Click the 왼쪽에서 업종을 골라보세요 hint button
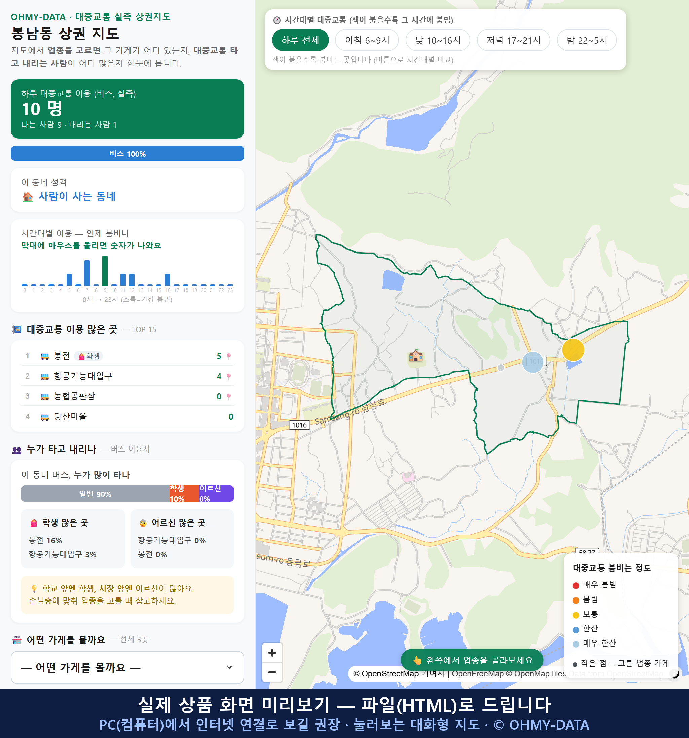 472,660
